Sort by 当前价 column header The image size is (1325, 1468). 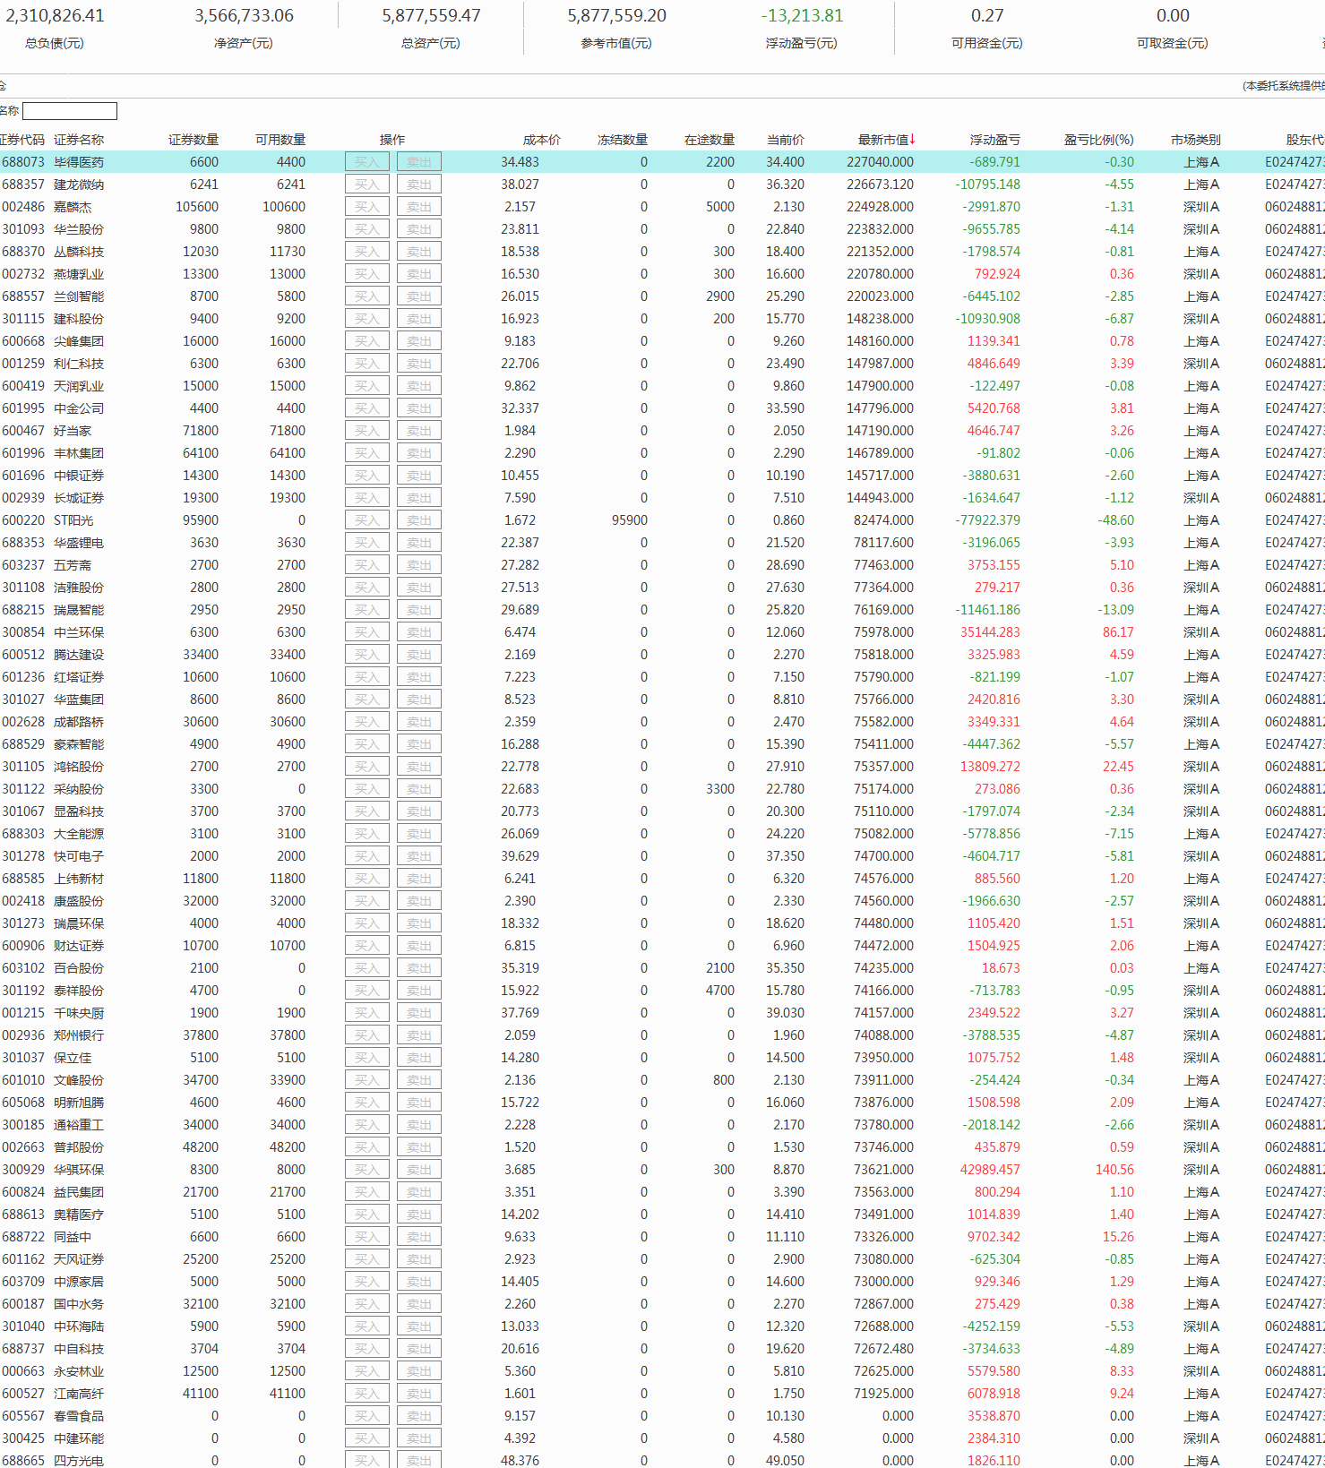786,140
